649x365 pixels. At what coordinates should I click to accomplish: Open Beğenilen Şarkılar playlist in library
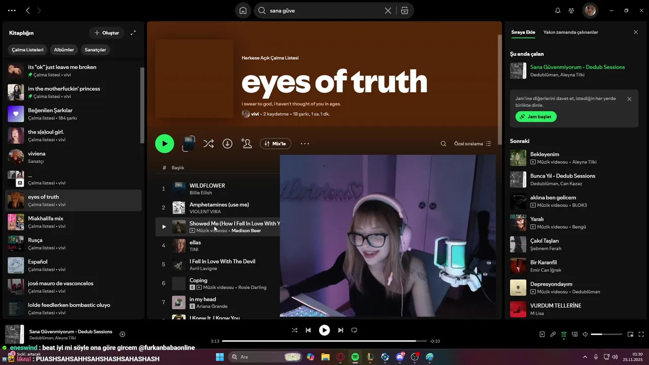pos(74,114)
